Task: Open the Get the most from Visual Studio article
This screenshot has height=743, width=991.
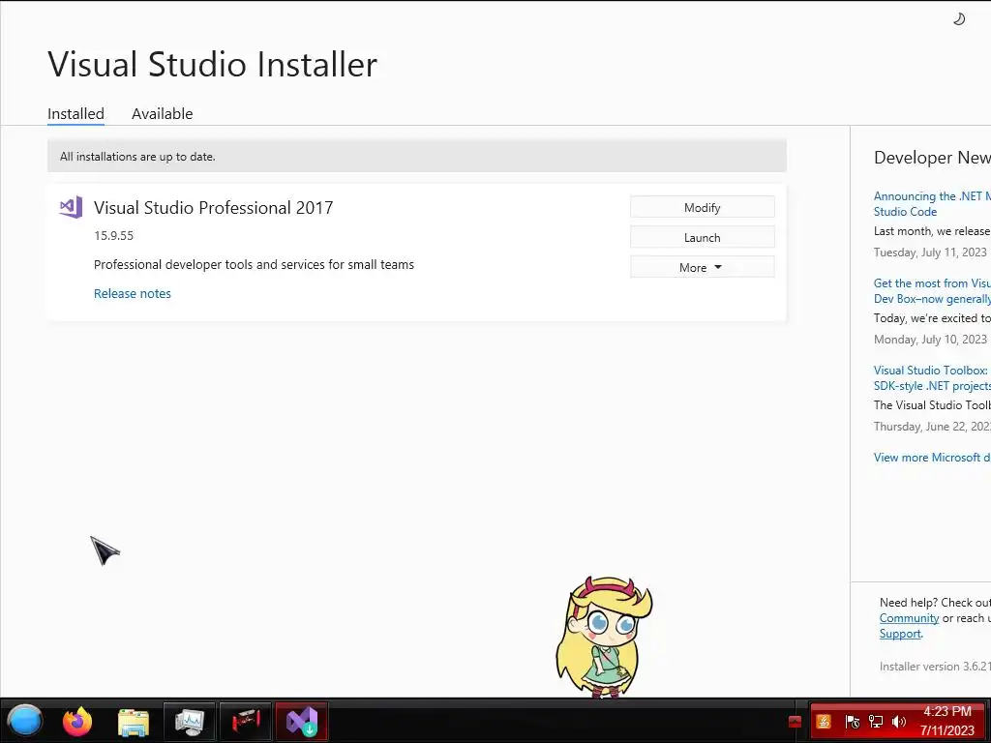Action: [x=932, y=290]
